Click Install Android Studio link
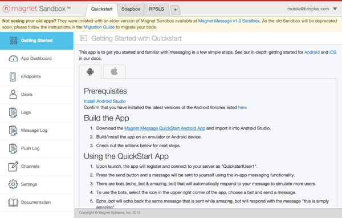Screen dimensions: 342x218 click(105, 101)
